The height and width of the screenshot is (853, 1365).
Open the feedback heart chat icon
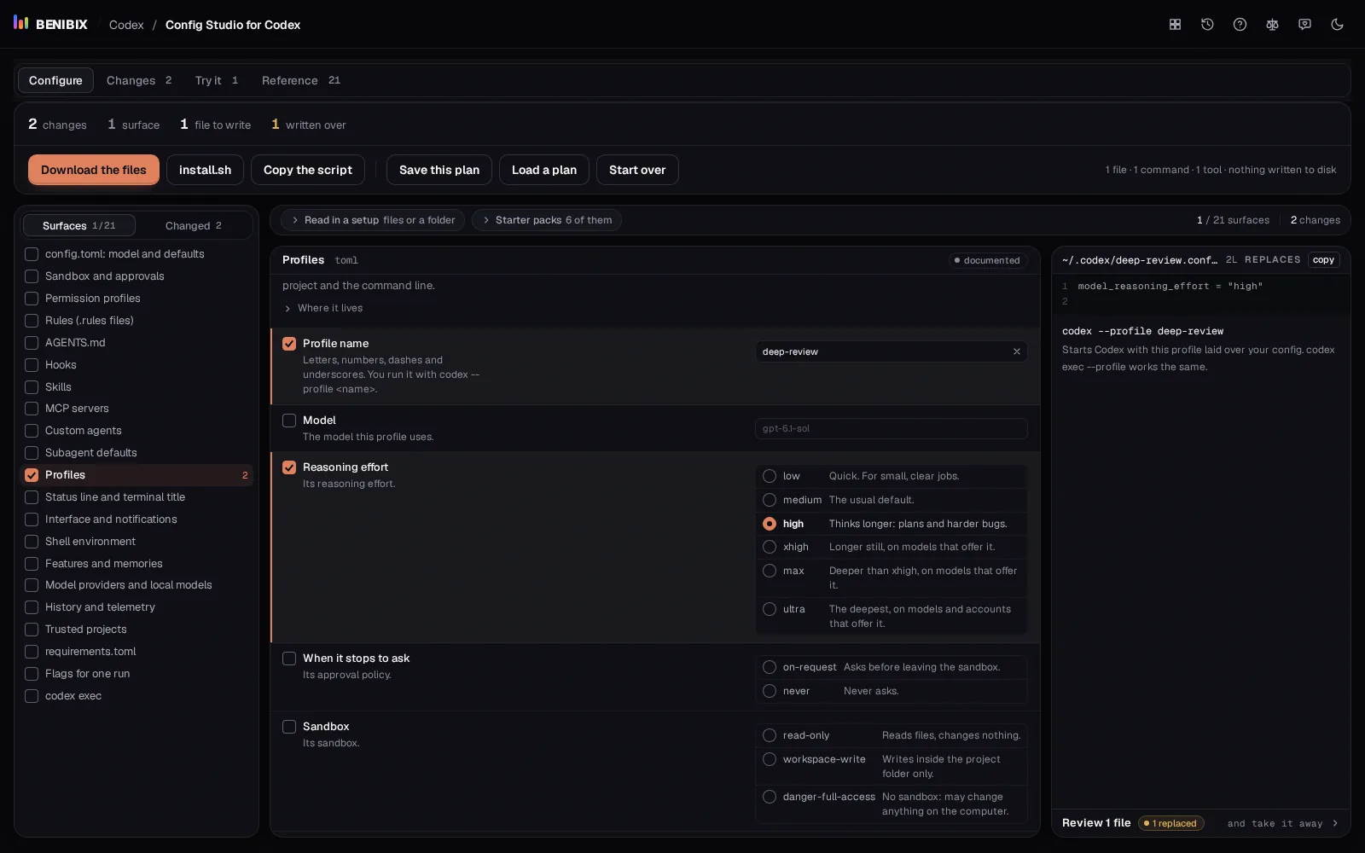pos(1304,25)
